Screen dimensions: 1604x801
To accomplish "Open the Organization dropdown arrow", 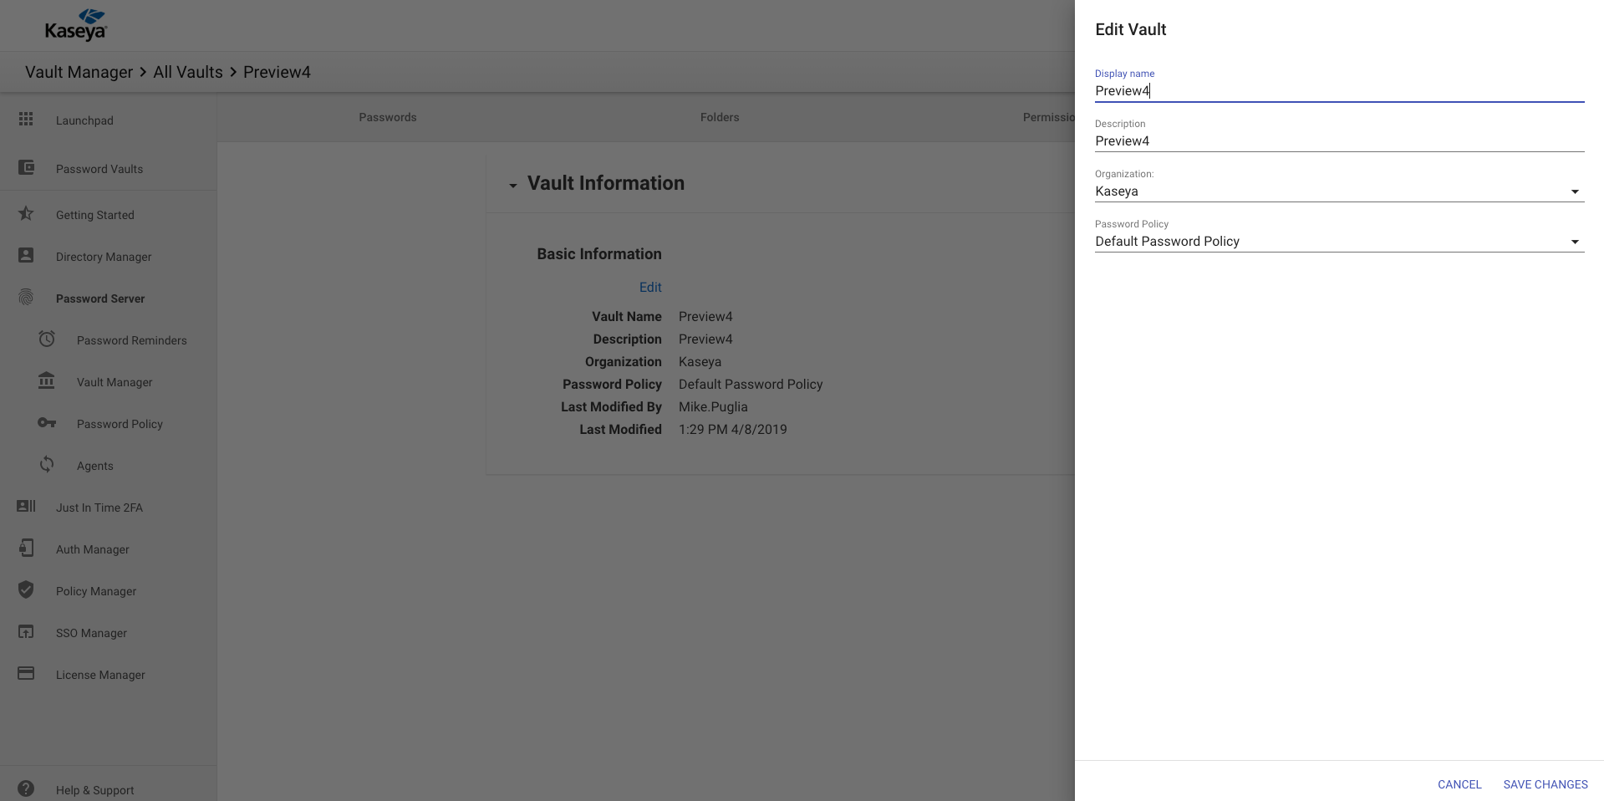I will coord(1575,191).
